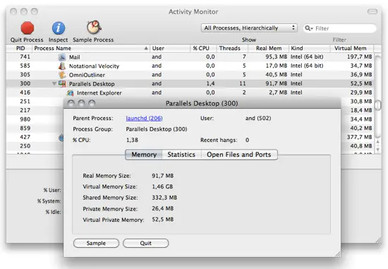
Task: Switch to the Statistics tab
Action: (x=181, y=155)
